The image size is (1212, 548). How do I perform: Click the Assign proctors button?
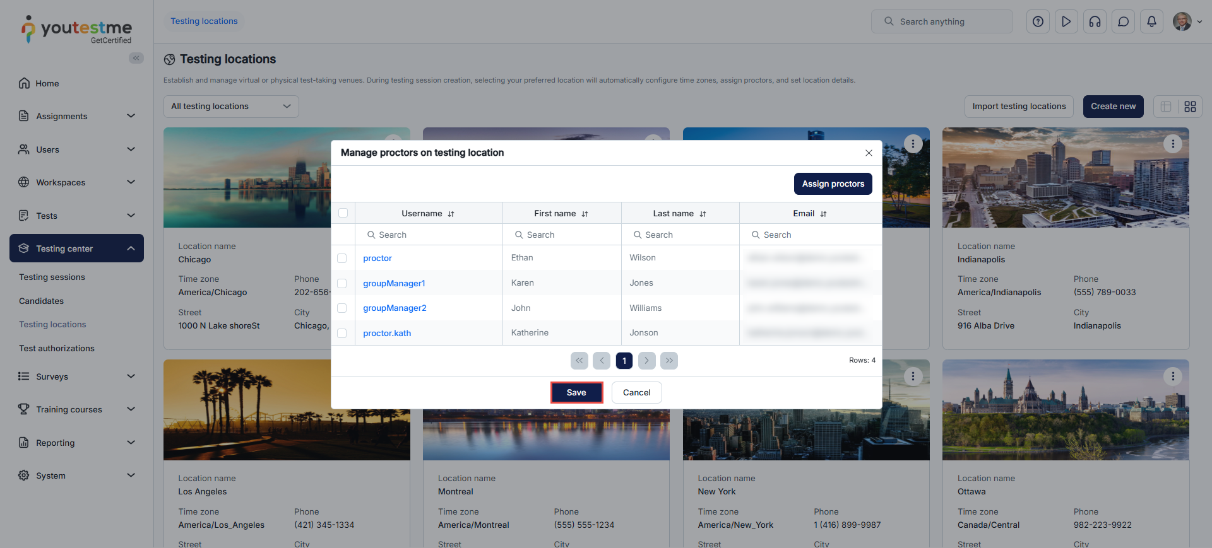pos(833,184)
